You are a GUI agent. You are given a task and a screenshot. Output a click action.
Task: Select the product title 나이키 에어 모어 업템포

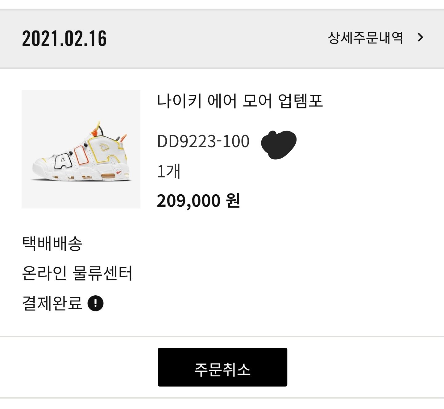(x=240, y=101)
